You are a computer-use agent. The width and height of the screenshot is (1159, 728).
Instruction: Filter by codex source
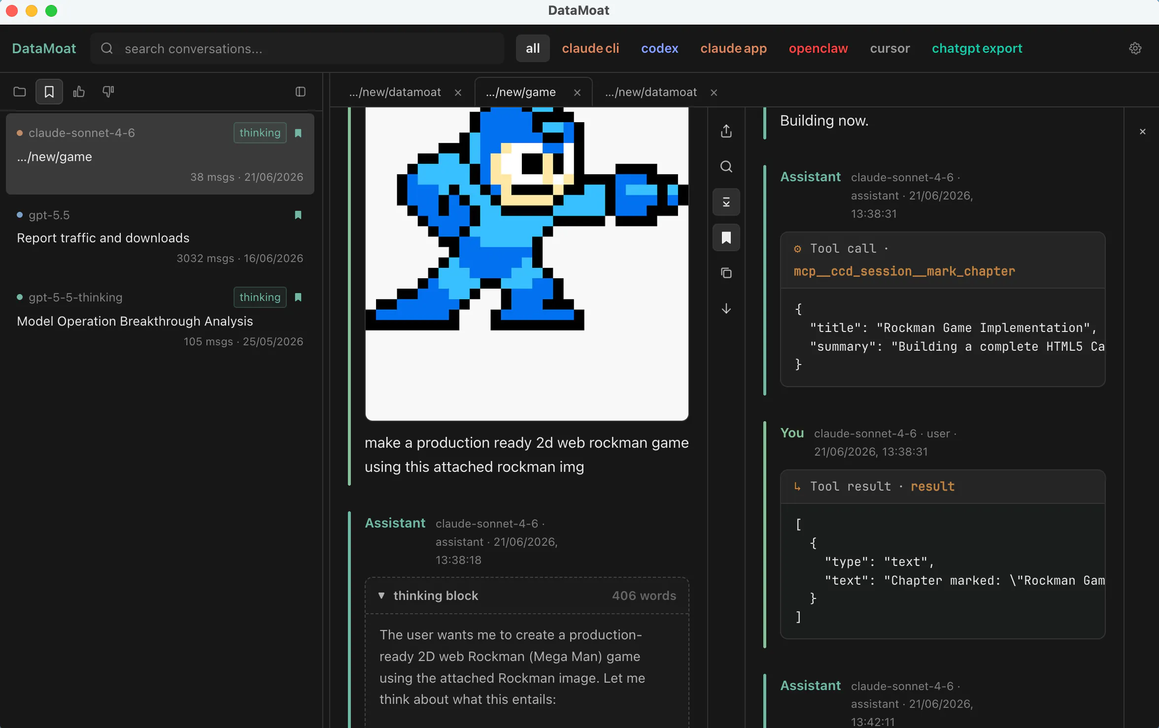click(660, 48)
